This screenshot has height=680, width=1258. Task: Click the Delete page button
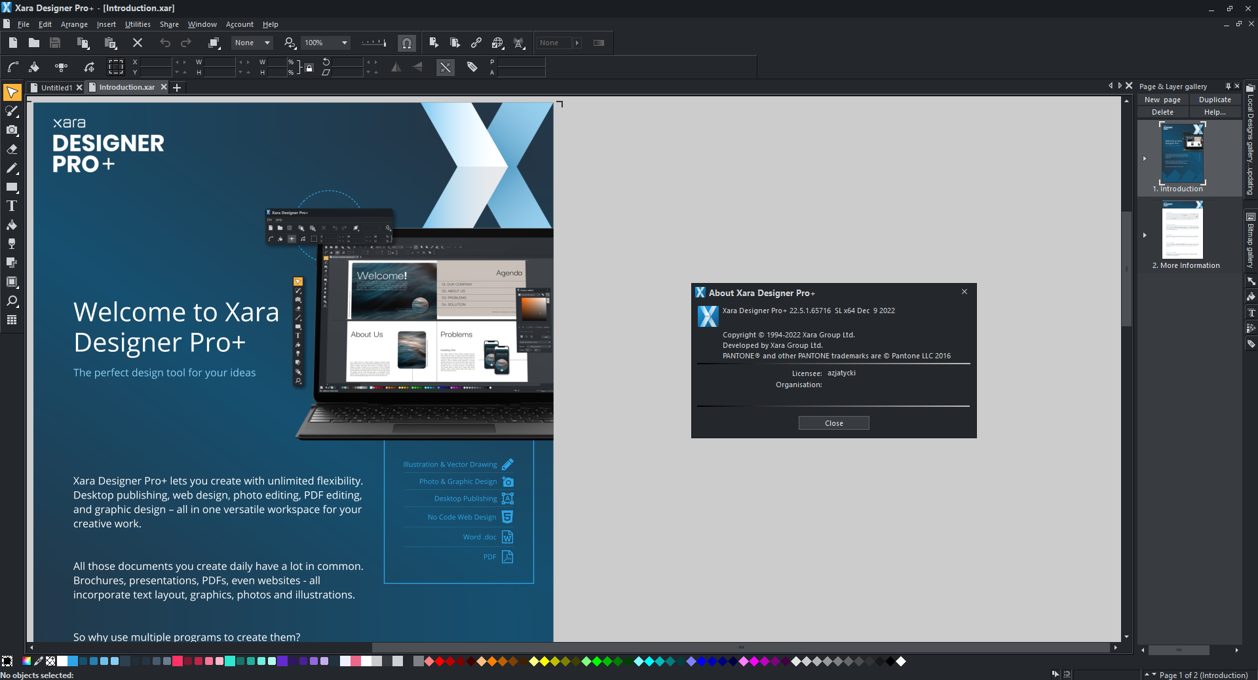(1163, 112)
